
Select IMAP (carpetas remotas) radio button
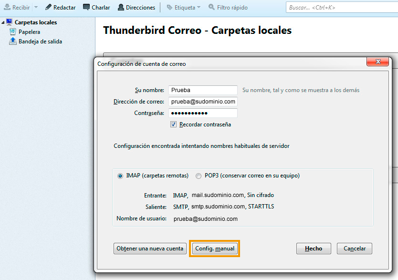[x=120, y=176]
